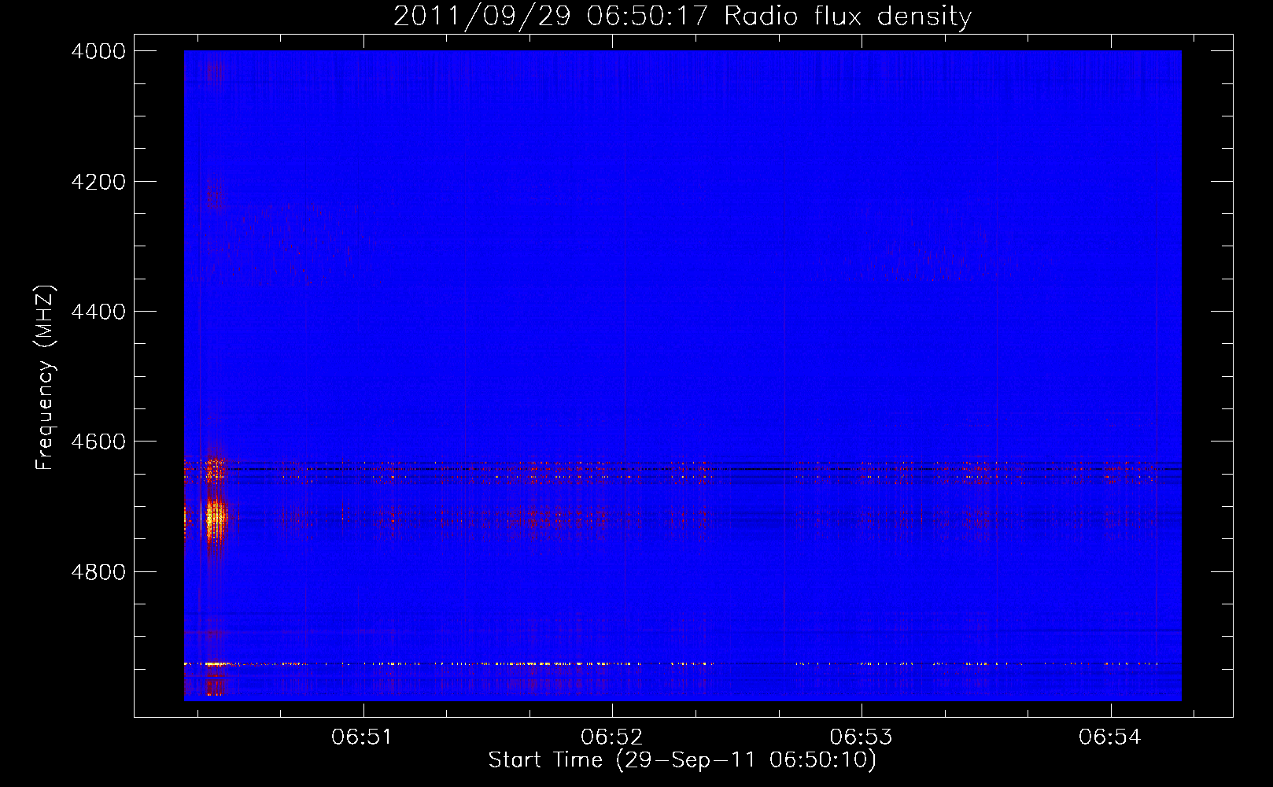Select the 4800 frequency tick label
This screenshot has height=787, width=1273.
click(98, 571)
